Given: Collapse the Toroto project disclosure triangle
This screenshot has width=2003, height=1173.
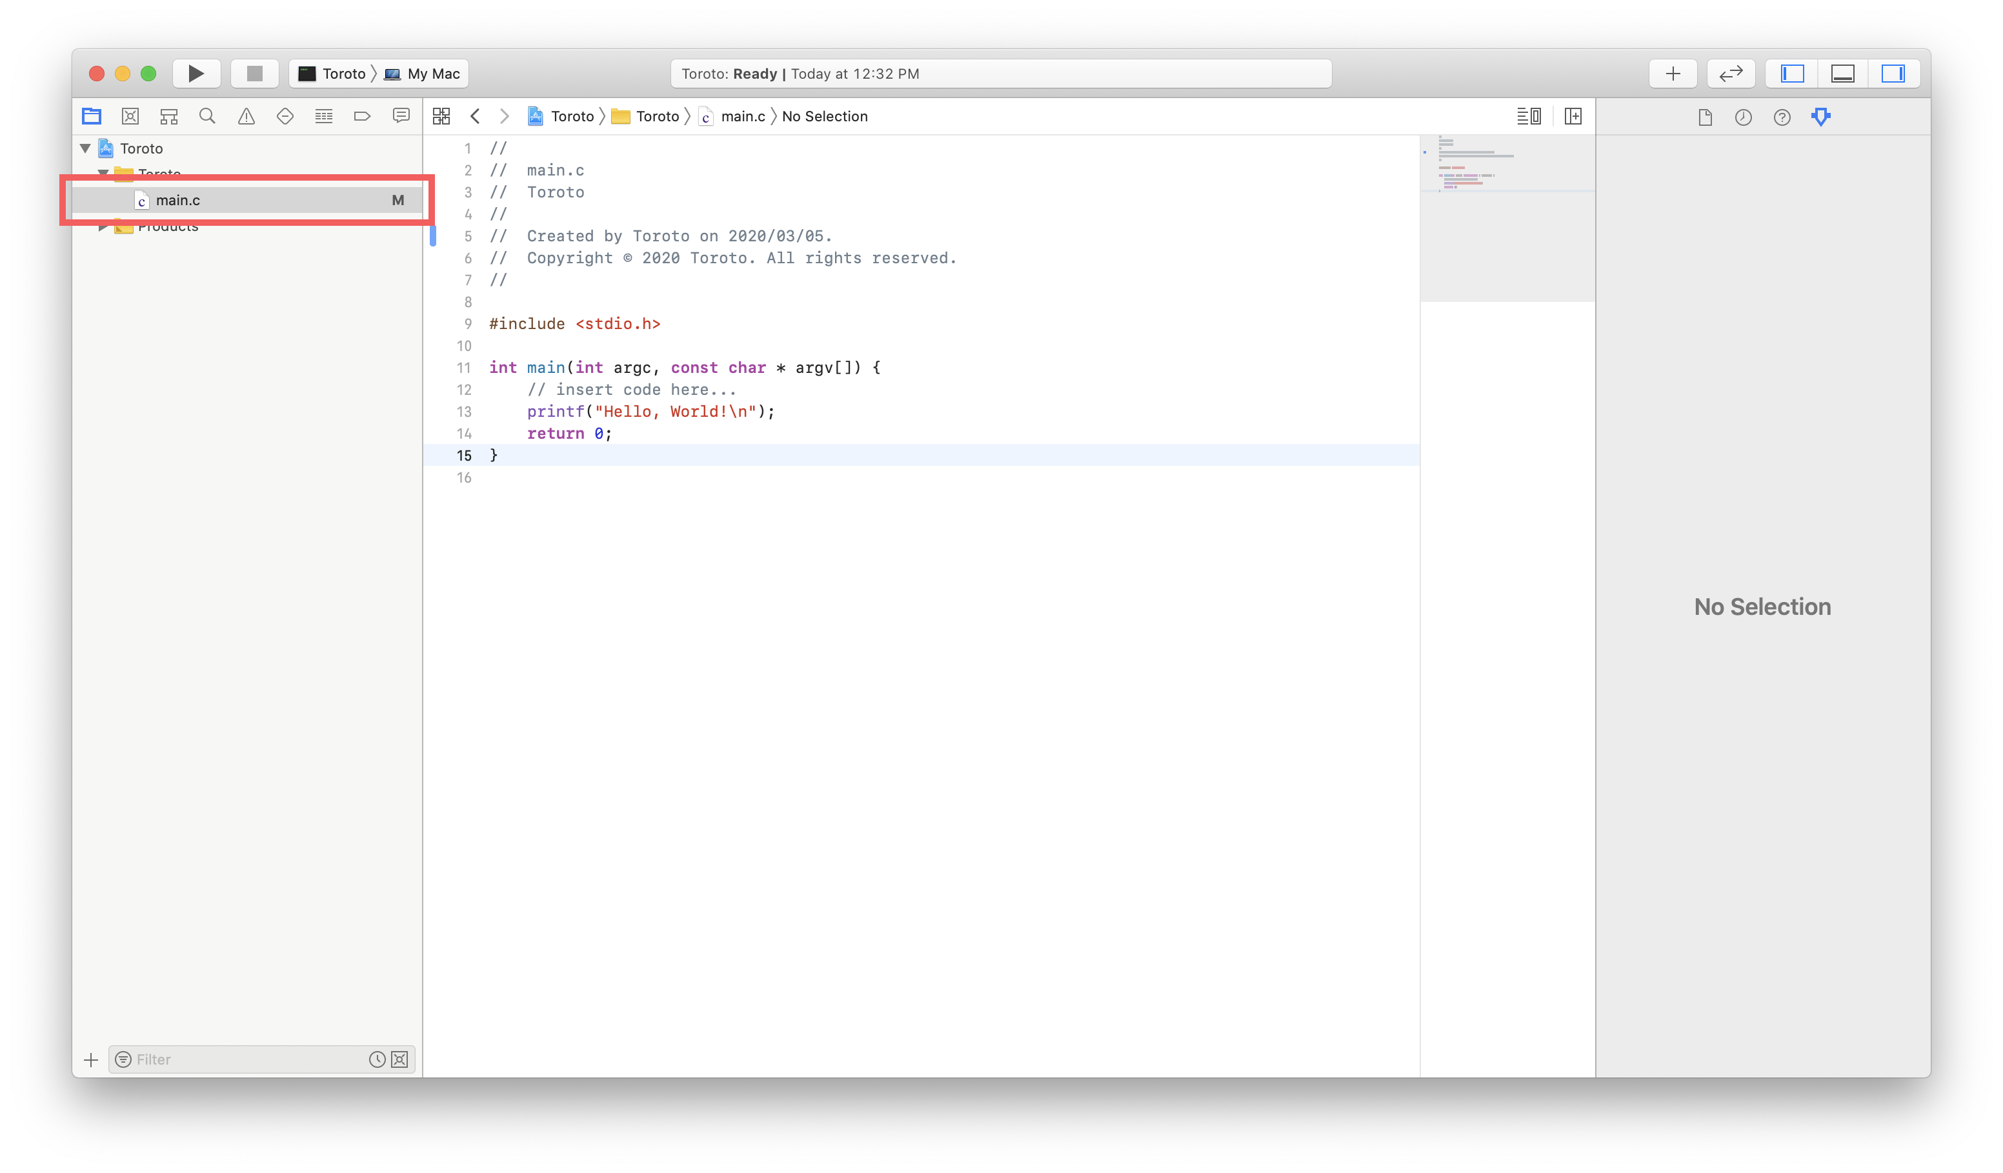Looking at the screenshot, I should tap(86, 148).
